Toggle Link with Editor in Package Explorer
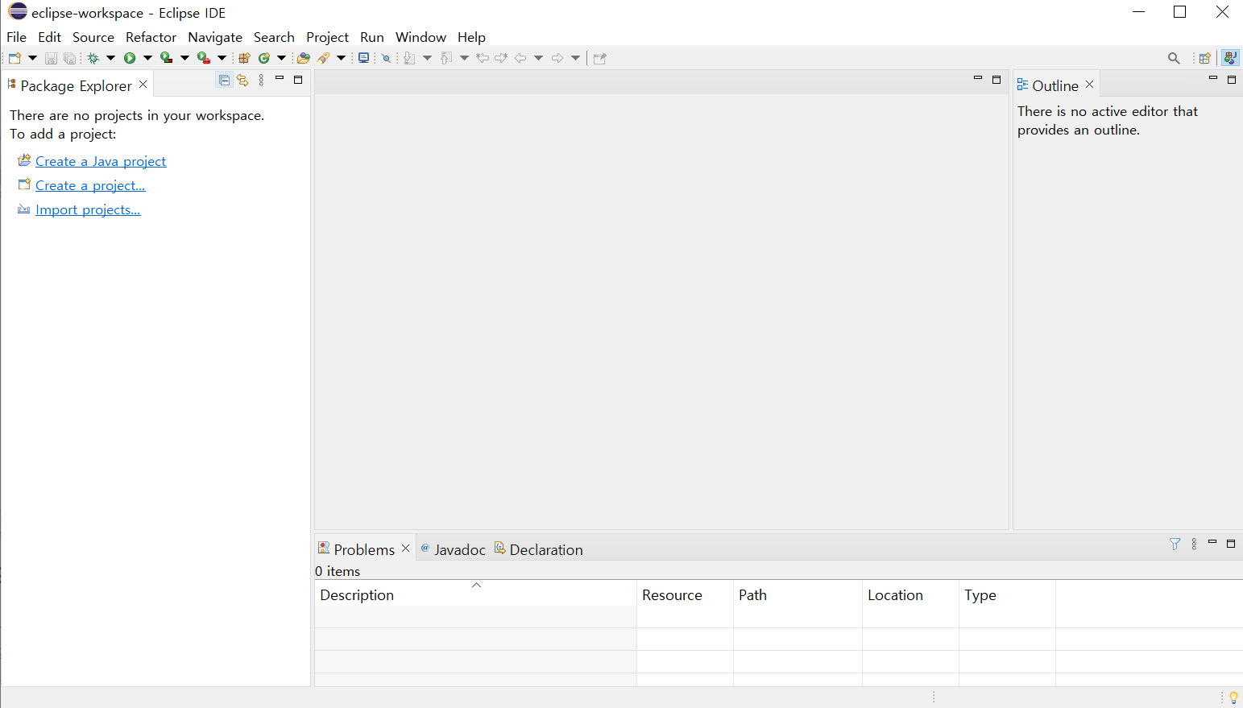The width and height of the screenshot is (1243, 708). click(242, 80)
